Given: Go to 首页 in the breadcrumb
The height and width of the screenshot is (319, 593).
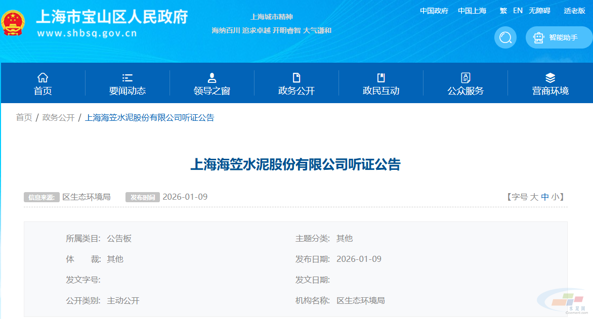Looking at the screenshot, I should (x=24, y=118).
